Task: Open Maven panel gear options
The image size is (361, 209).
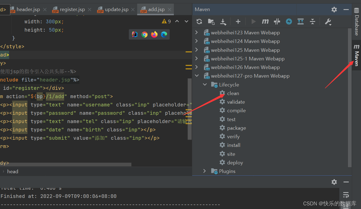Action: [x=334, y=9]
